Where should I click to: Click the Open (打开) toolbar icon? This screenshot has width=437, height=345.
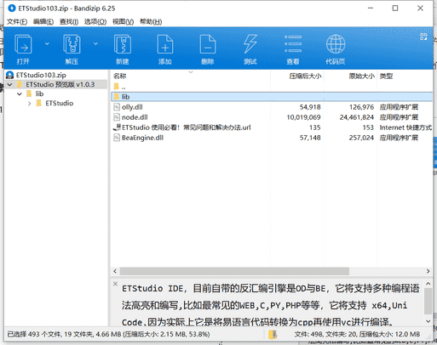pyautogui.click(x=23, y=44)
